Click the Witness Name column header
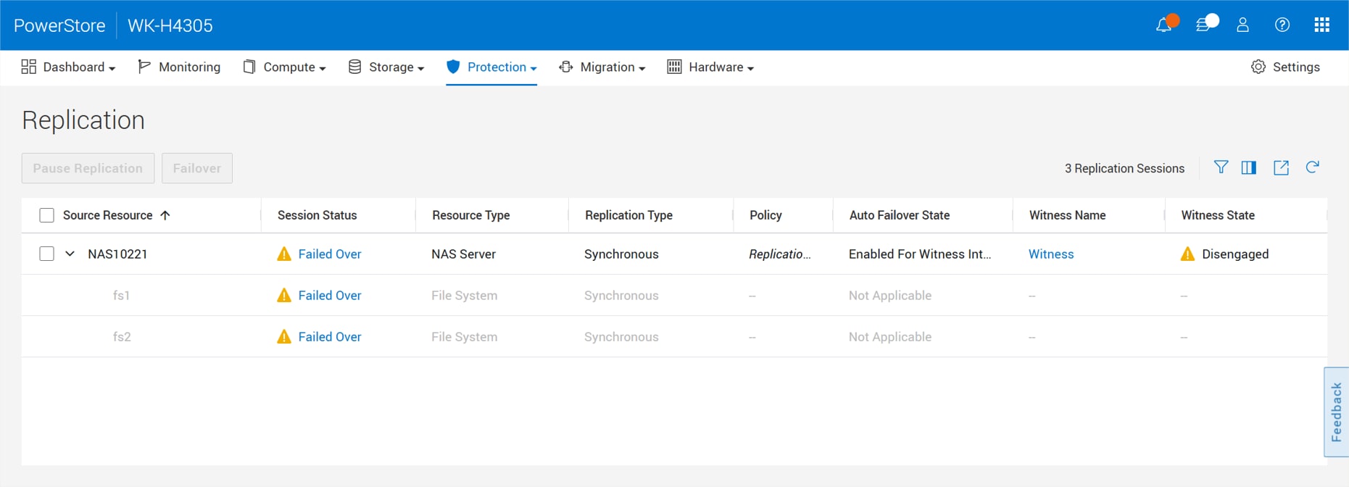The image size is (1349, 487). coord(1067,215)
